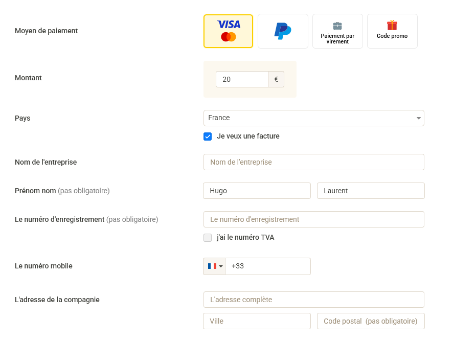The width and height of the screenshot is (453, 341).
Task: Click the Nom de l'entreprise field
Action: (x=314, y=162)
